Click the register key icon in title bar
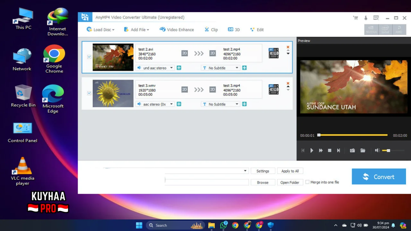 366,18
